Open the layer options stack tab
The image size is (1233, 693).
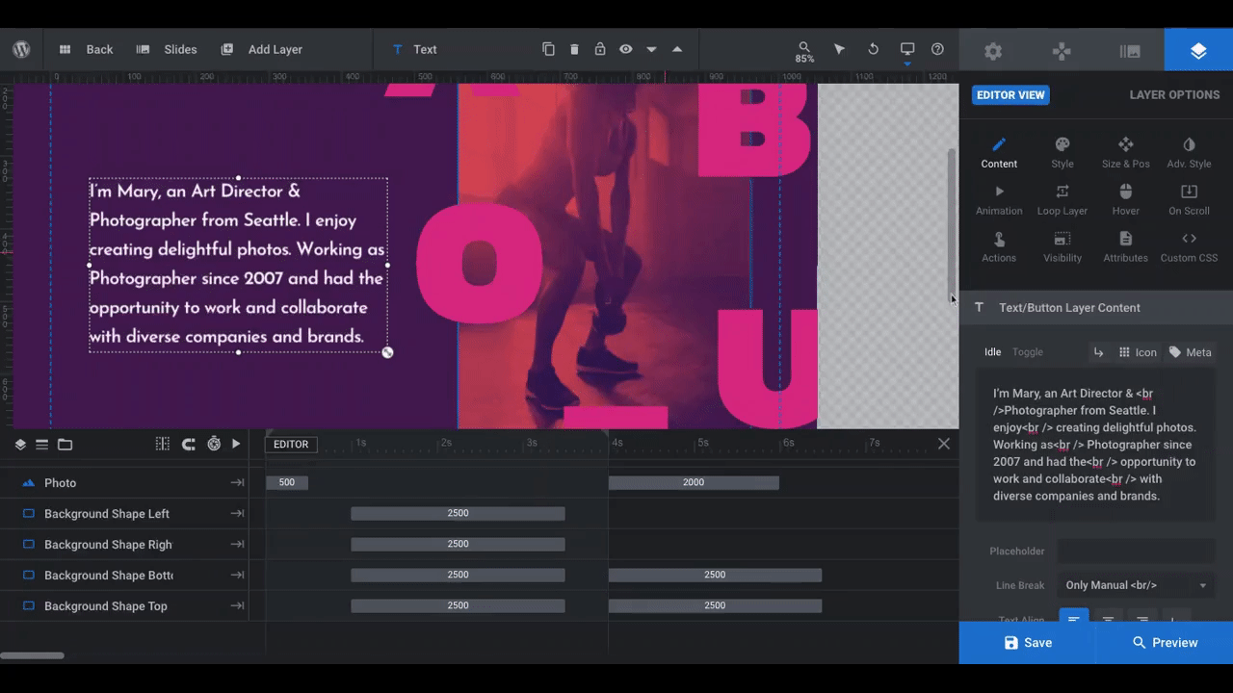point(1198,51)
